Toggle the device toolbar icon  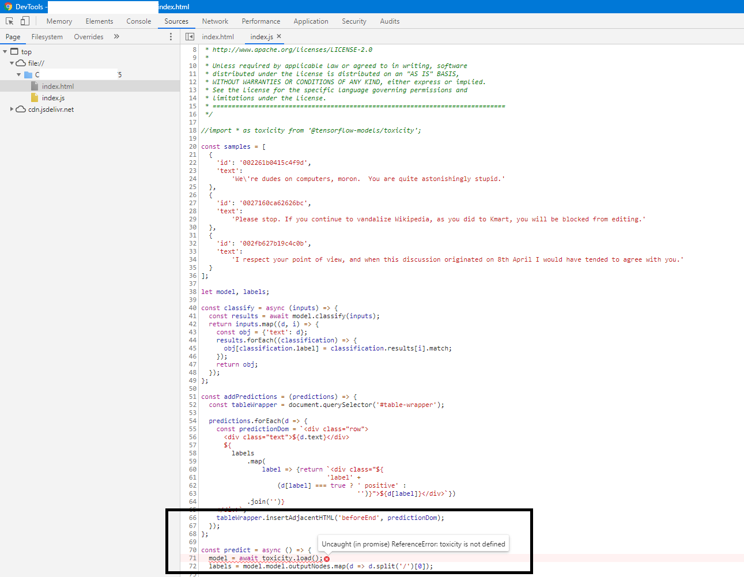[x=25, y=21]
